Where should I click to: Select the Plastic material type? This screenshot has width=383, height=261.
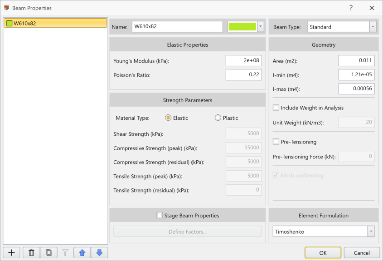tap(218, 118)
